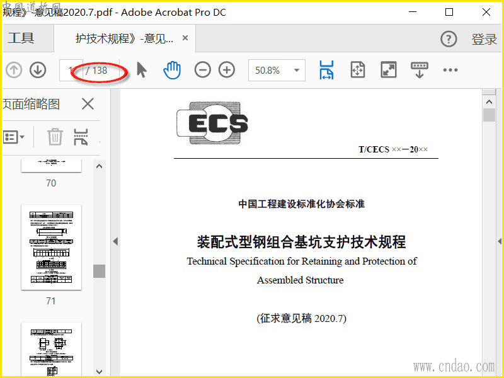
Task: Close the document tab
Action: coord(185,38)
